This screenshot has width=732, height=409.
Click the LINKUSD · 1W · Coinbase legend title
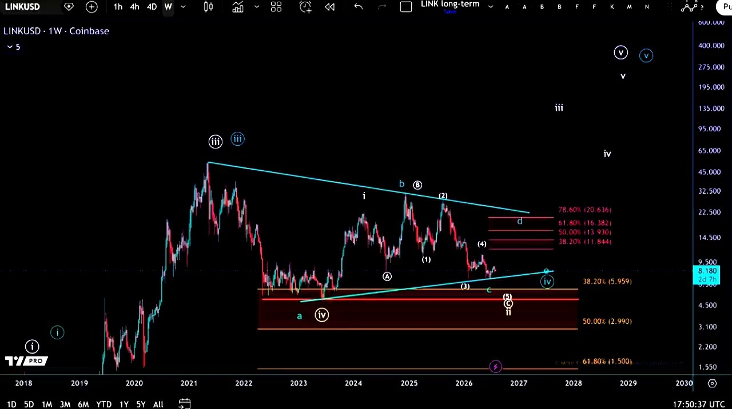[56, 31]
